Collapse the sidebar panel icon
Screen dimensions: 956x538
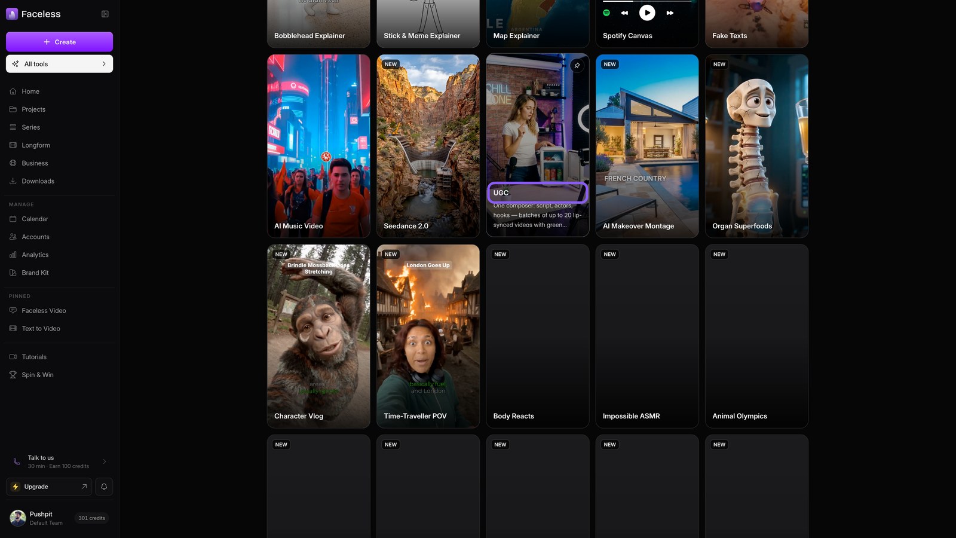(x=105, y=14)
